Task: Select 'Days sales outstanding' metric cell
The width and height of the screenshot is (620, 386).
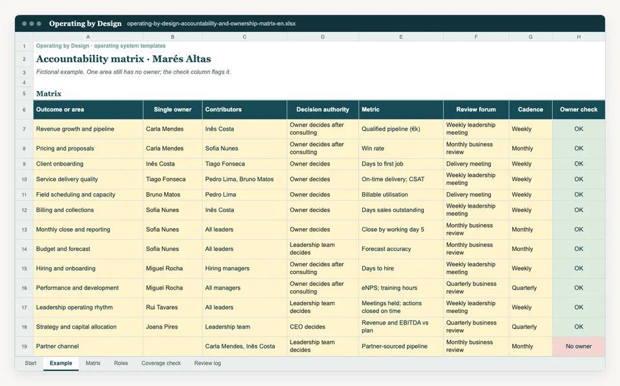Action: point(401,210)
